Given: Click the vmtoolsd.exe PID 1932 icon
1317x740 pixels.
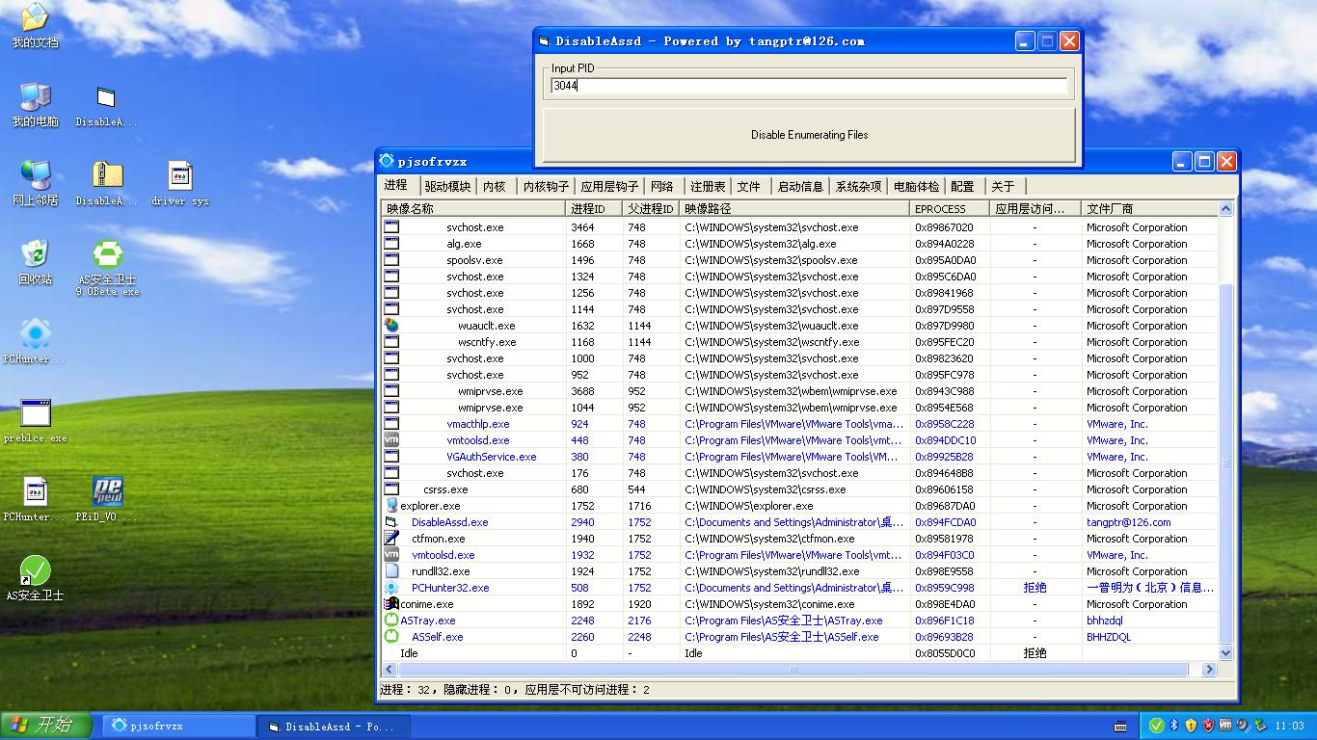Looking at the screenshot, I should pyautogui.click(x=391, y=555).
